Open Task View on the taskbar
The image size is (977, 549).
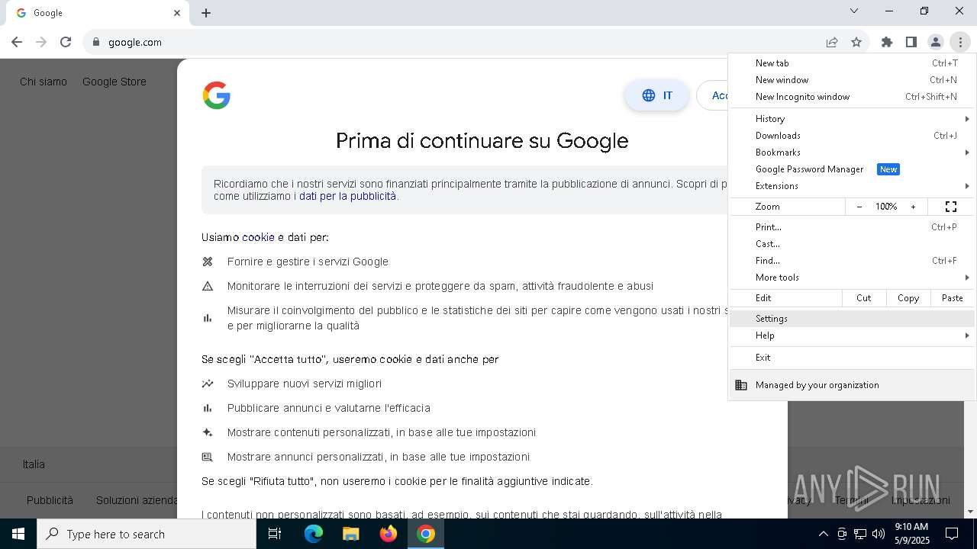[275, 534]
